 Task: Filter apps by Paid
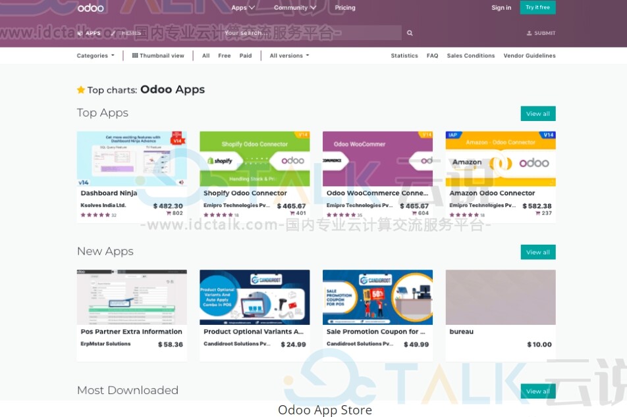246,55
